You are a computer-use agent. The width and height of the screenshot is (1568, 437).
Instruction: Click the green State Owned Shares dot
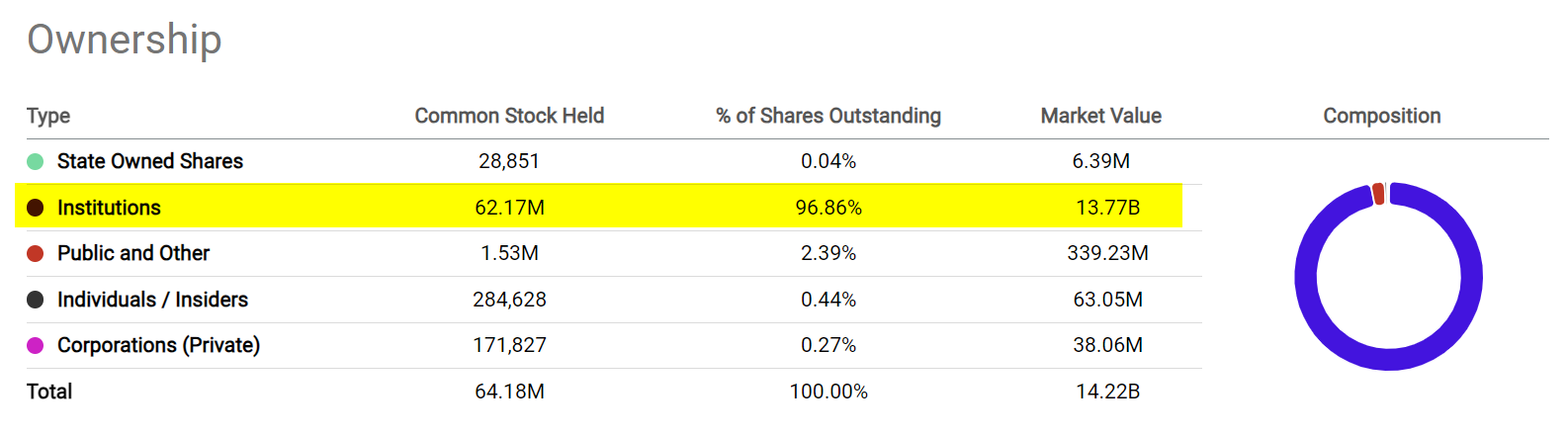click(x=36, y=161)
